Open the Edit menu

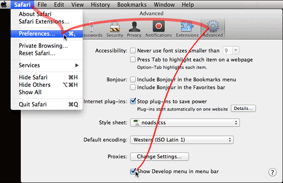pyautogui.click(x=59, y=5)
